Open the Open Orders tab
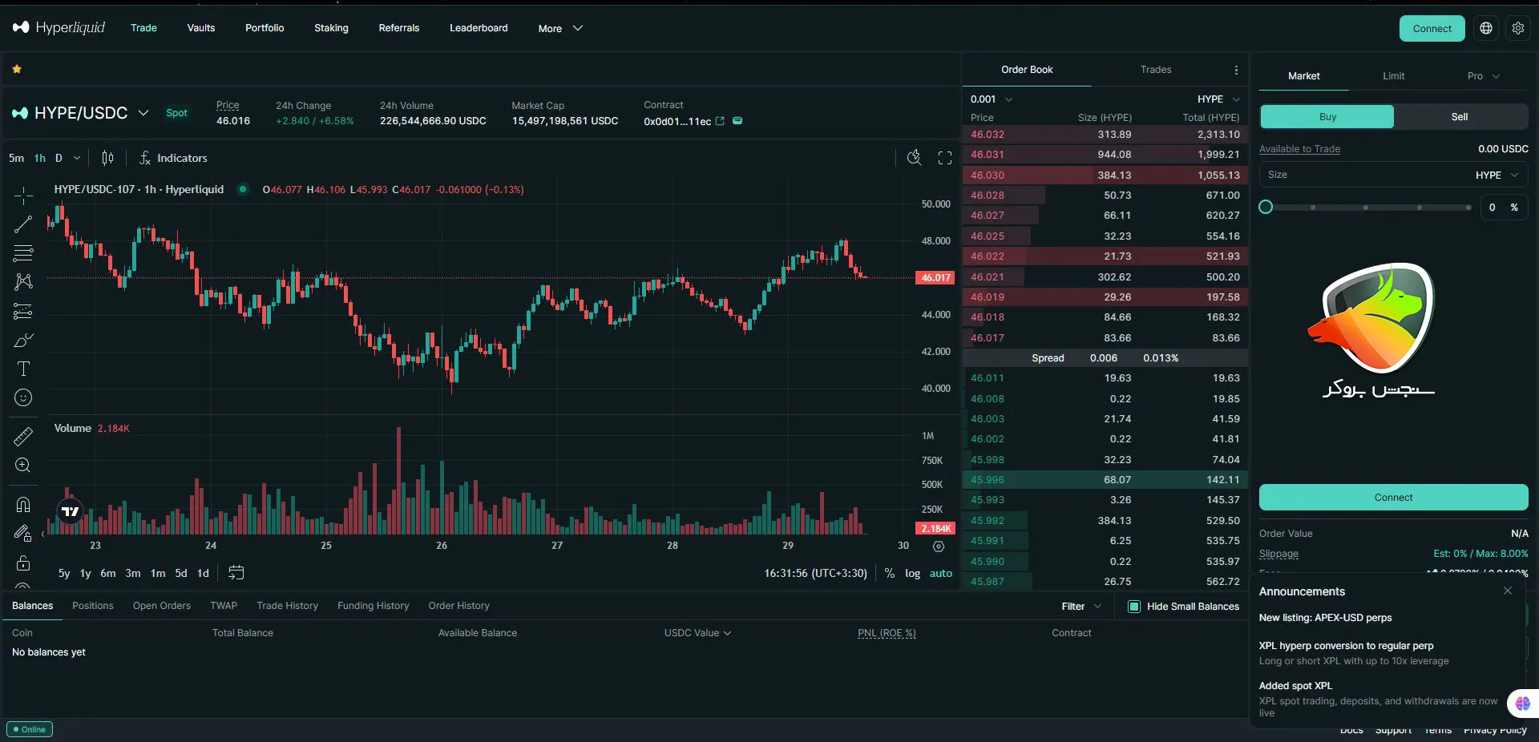 162,606
